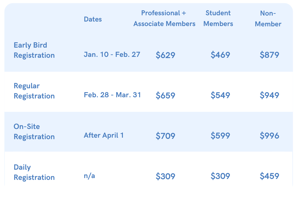The height and width of the screenshot is (202, 299).
Task: Click the $629 early bird member price
Action: pyautogui.click(x=165, y=55)
